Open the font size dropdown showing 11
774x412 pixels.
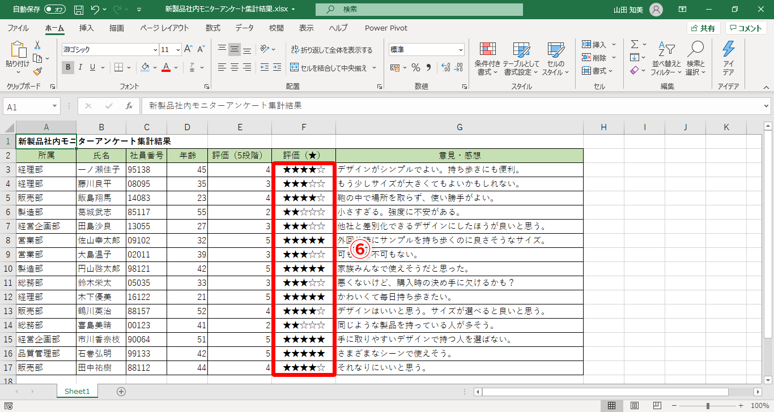tap(178, 50)
